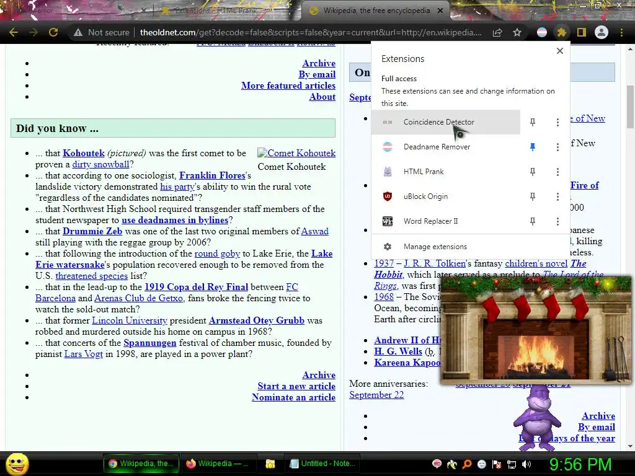Switch to Chrome Wikipedia taskbar button
This screenshot has width=635, height=476.
(141, 464)
